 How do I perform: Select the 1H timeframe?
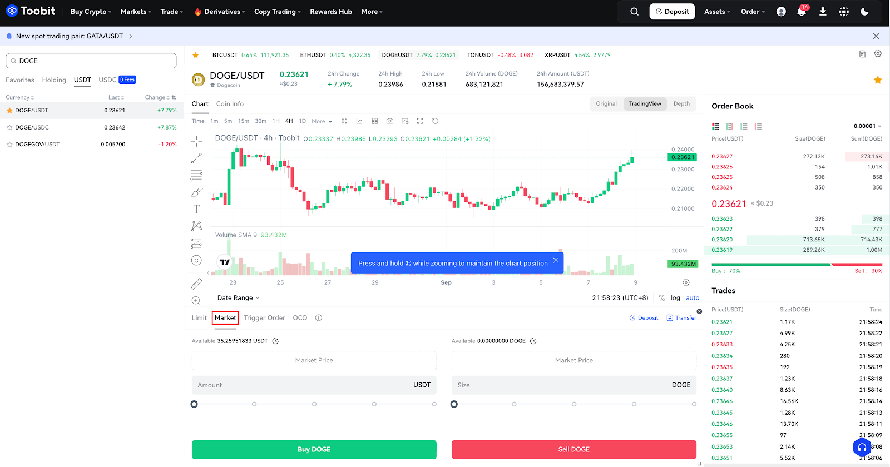(276, 121)
